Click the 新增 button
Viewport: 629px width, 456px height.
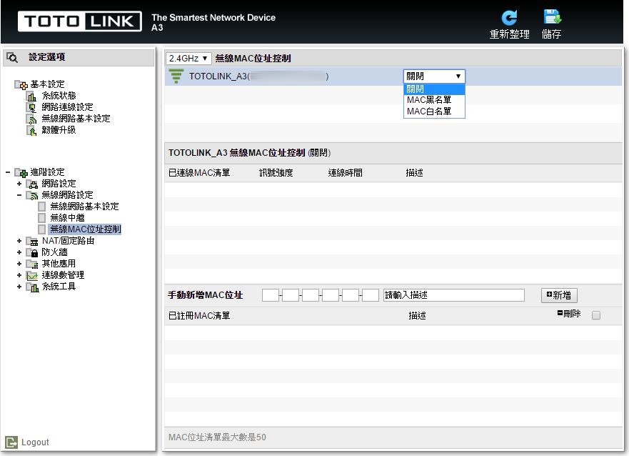[559, 295]
